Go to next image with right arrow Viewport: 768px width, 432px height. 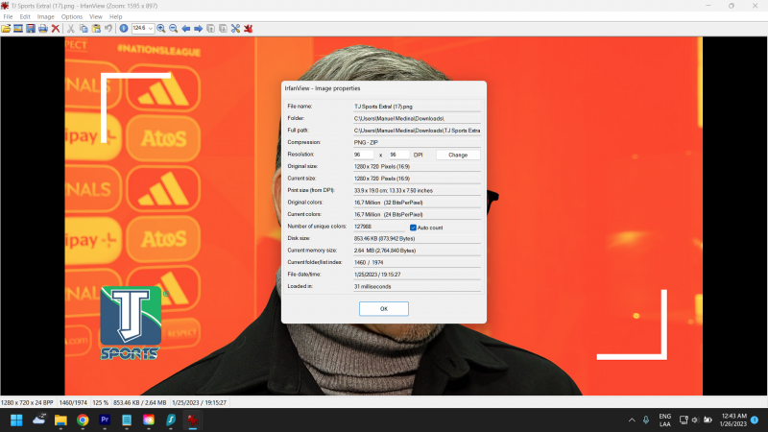tap(198, 29)
